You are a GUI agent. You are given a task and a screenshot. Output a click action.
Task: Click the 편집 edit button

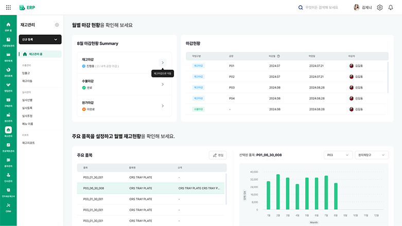tap(218, 155)
